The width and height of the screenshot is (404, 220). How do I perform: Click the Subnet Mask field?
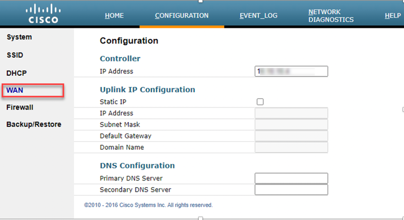tap(292, 124)
